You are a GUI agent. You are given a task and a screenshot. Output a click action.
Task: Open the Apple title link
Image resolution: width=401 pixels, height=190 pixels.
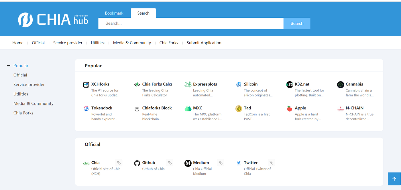tap(300, 108)
